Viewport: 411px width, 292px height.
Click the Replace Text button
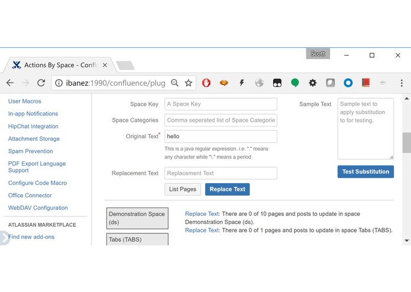(227, 189)
